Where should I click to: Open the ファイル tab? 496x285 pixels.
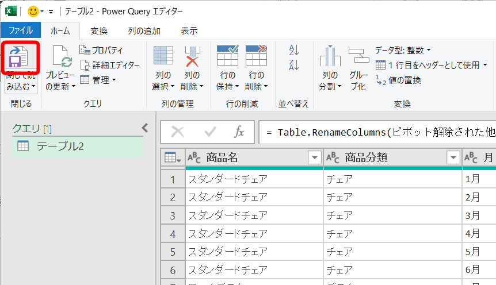coord(21,30)
